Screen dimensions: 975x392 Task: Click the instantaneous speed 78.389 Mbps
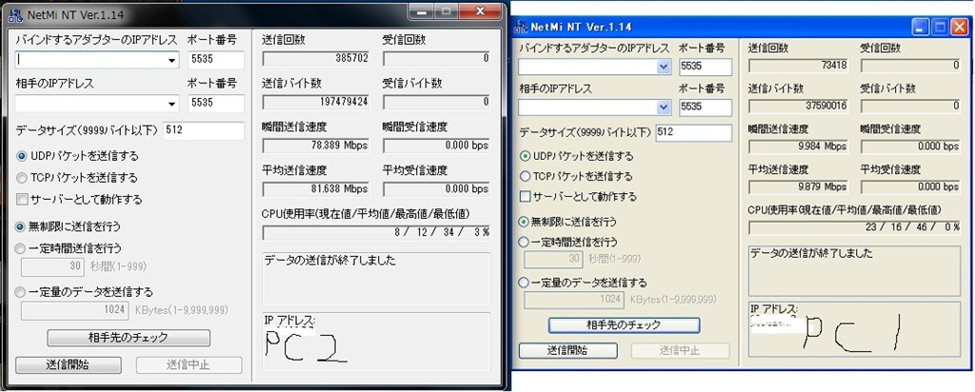(316, 146)
